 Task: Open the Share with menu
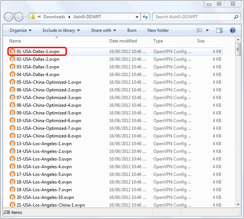tap(104, 30)
